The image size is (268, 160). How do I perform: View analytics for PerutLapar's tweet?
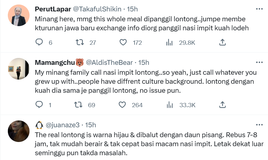(170, 42)
